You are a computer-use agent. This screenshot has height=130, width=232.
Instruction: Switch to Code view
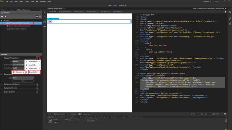click(110, 5)
